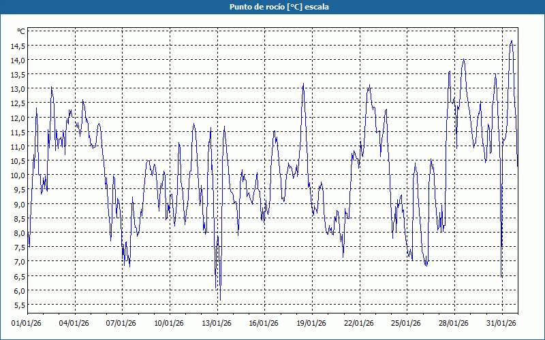Click the 01/01/26 date label
The height and width of the screenshot is (340, 545).
pyautogui.click(x=27, y=324)
